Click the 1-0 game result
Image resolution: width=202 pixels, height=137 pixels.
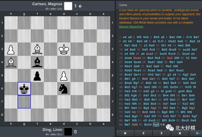click(x=162, y=125)
